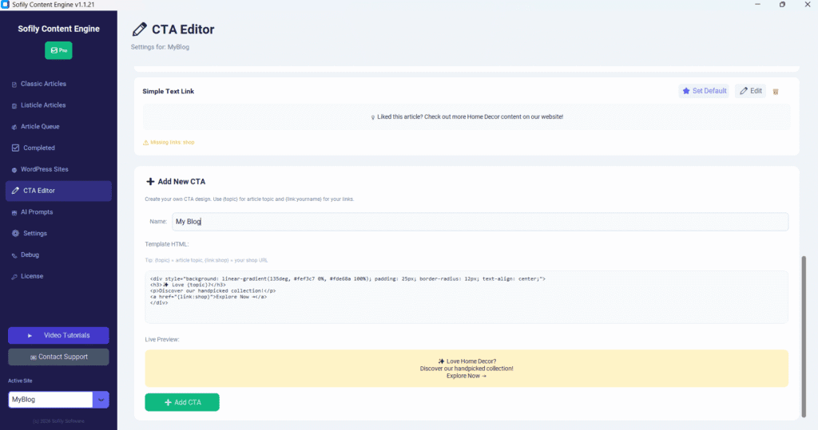Open WordPress Sites page
The image size is (818, 430).
(x=58, y=169)
